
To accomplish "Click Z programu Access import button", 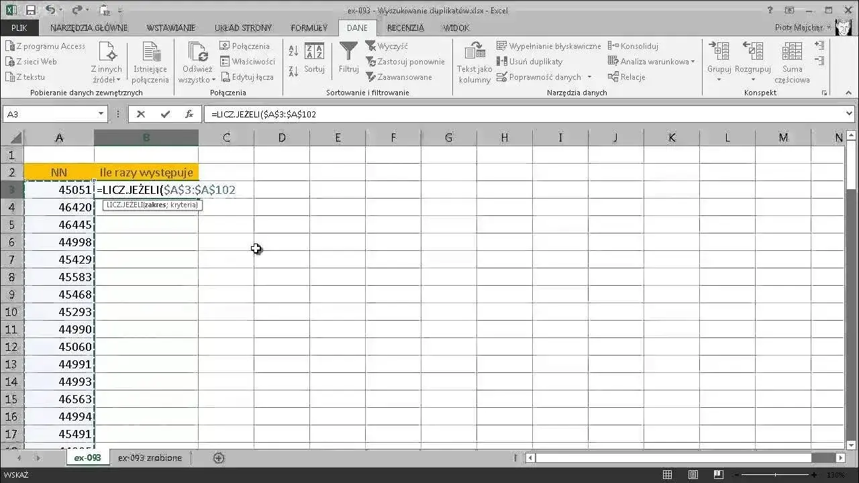I will [46, 46].
